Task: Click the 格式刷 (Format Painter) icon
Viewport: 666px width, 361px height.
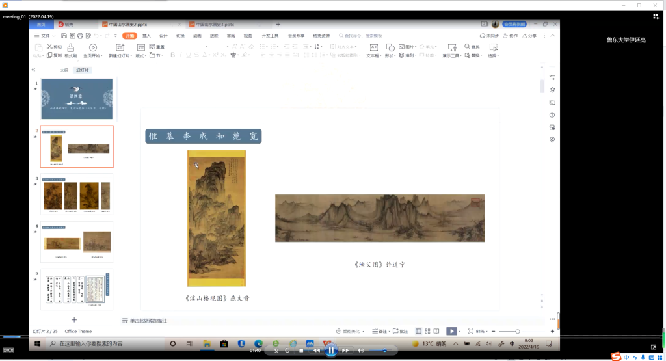Action: (71, 47)
